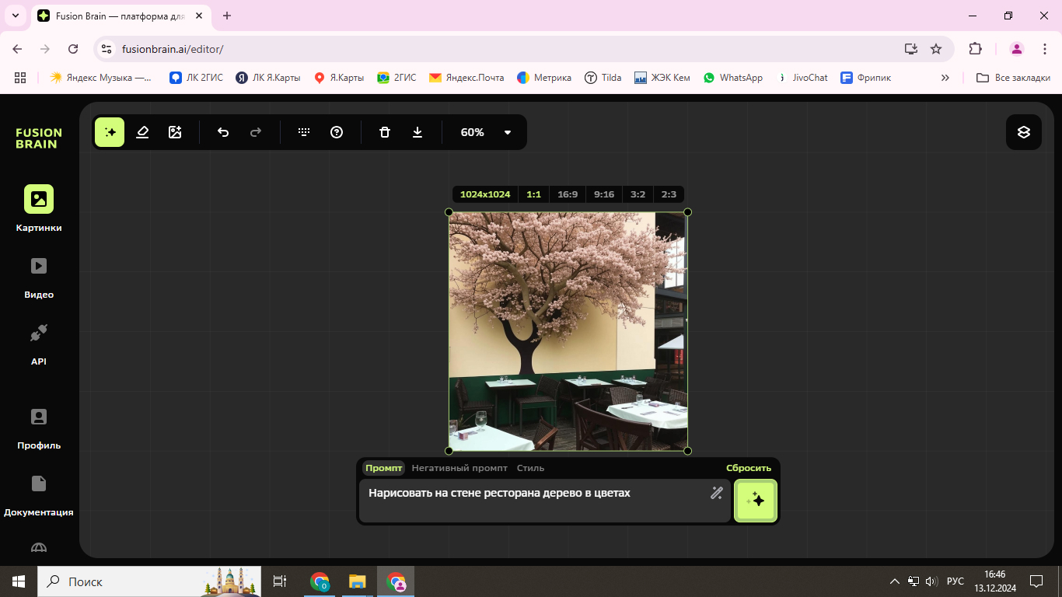The width and height of the screenshot is (1062, 597).
Task: Open the Фрипик bookmark
Action: tap(866, 78)
